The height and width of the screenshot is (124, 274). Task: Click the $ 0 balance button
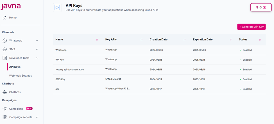261,7
